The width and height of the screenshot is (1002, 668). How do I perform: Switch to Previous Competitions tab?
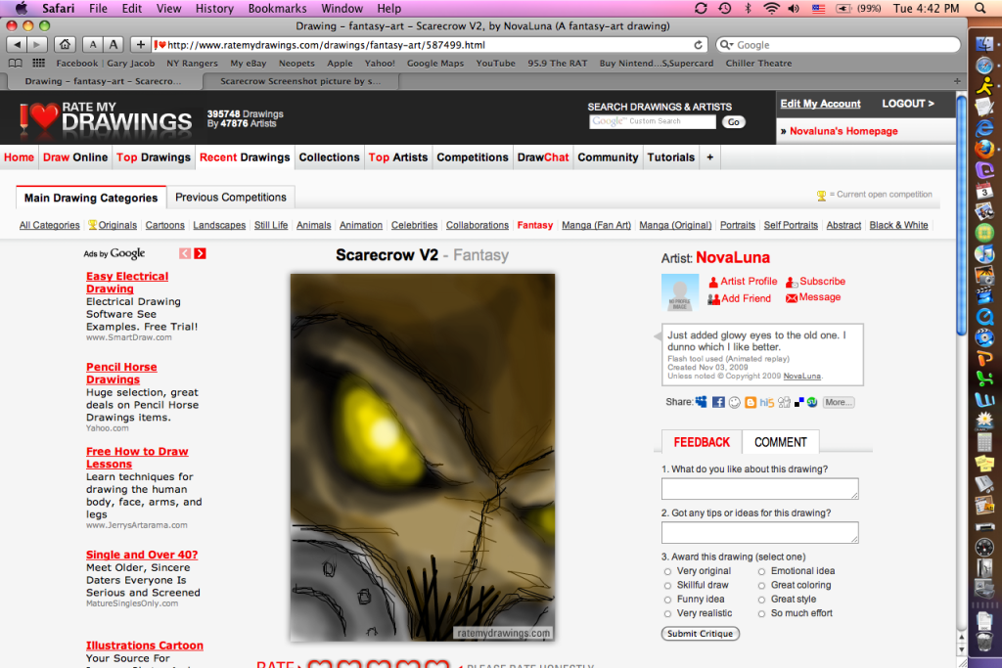231,198
